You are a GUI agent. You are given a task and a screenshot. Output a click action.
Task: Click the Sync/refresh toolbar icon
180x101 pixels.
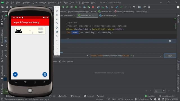(11, 7)
